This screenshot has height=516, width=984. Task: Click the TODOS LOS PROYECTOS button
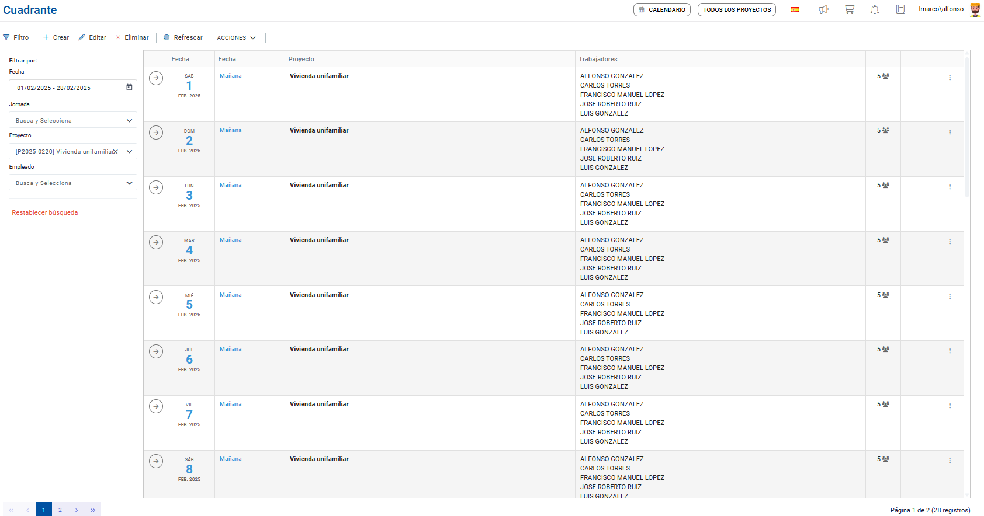tap(736, 10)
